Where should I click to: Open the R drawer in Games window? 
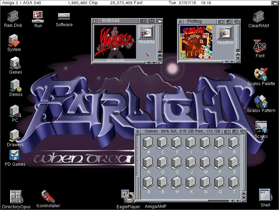[x=234, y=145]
